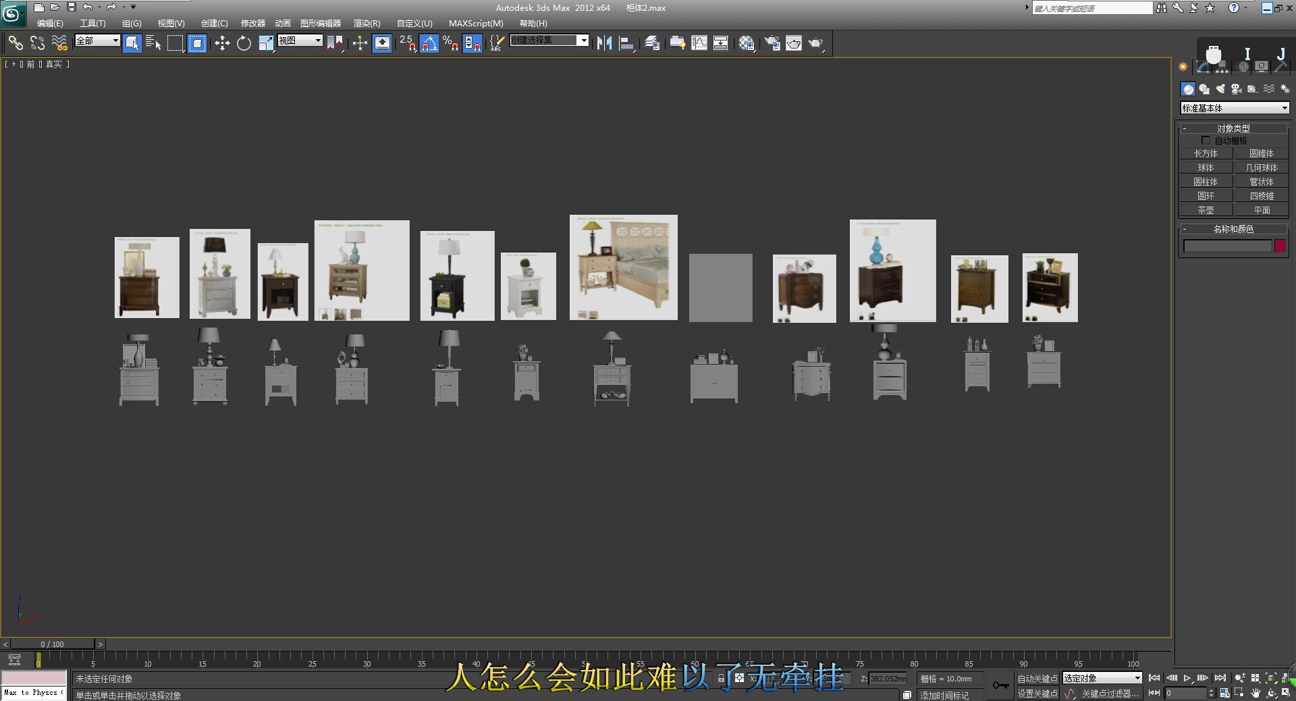Click the object name input field
1296x701 pixels.
[1227, 246]
